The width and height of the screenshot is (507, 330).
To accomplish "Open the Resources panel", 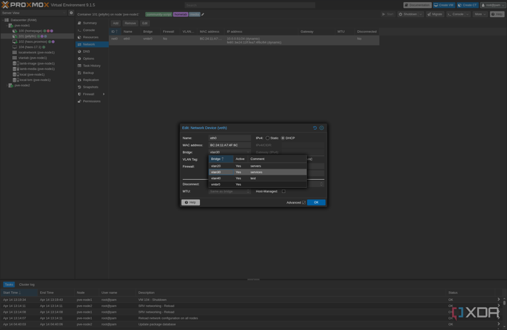I will pos(90,37).
